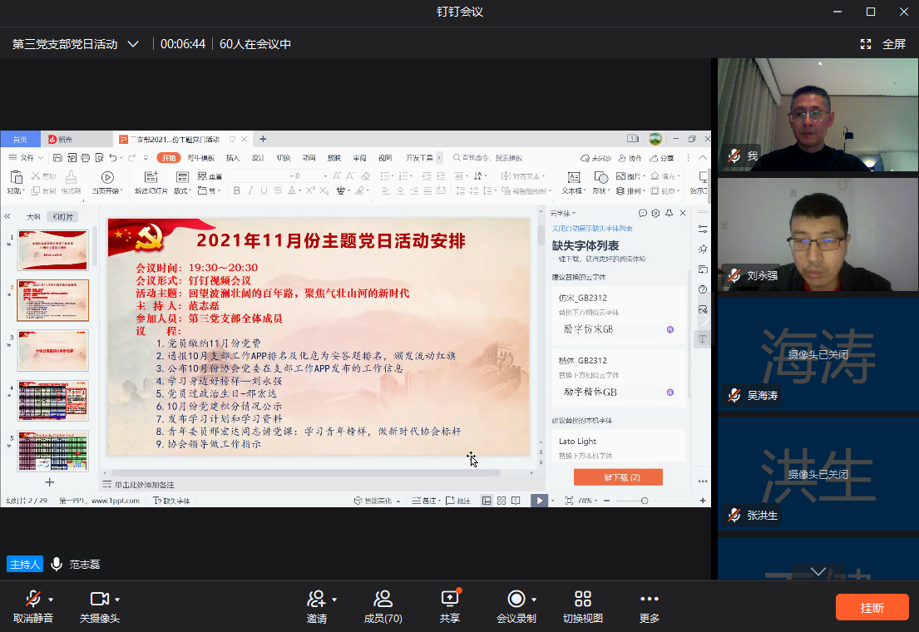Select the second slide thumbnail
Image resolution: width=919 pixels, height=632 pixels.
pos(52,301)
